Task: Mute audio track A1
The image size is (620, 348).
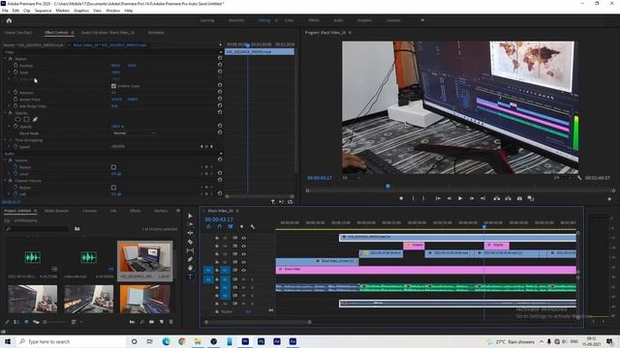Action: pos(243,279)
